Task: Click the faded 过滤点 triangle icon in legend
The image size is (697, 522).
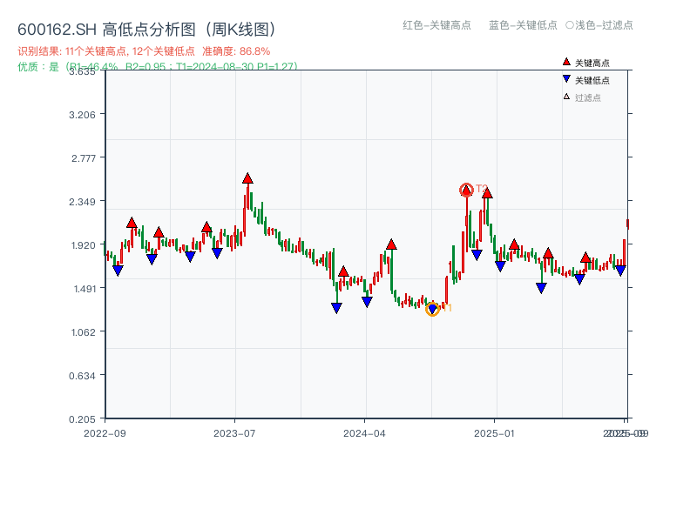Action: (566, 96)
